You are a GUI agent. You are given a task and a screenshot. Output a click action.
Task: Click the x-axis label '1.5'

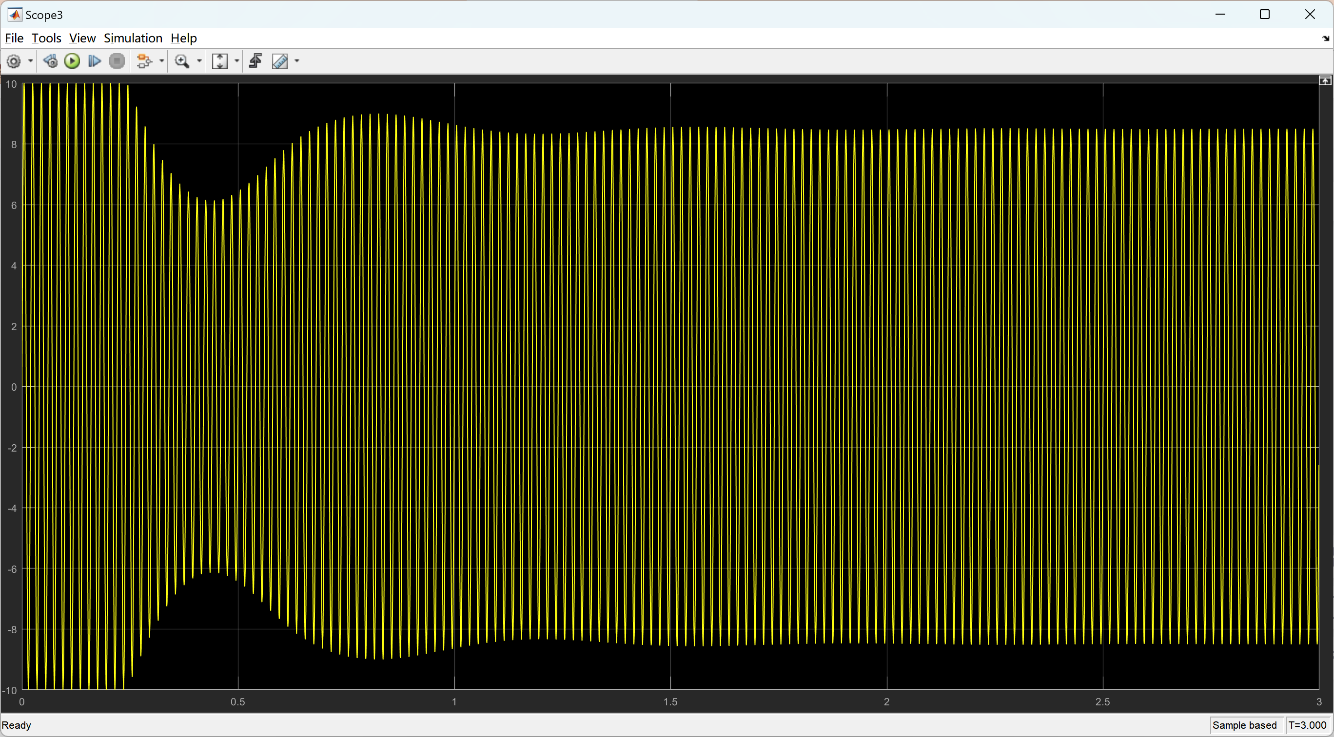[x=670, y=702]
